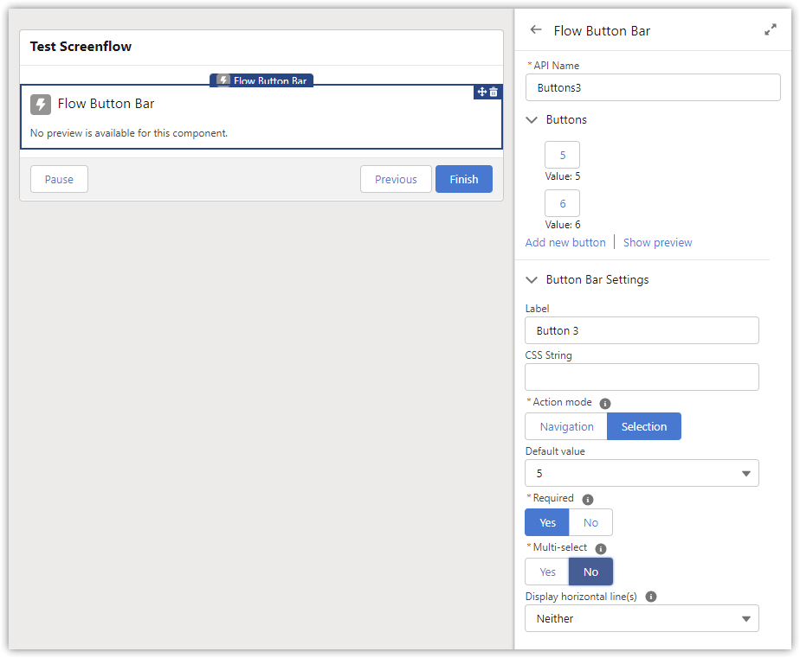
Task: Set Required to No
Action: pyautogui.click(x=590, y=522)
